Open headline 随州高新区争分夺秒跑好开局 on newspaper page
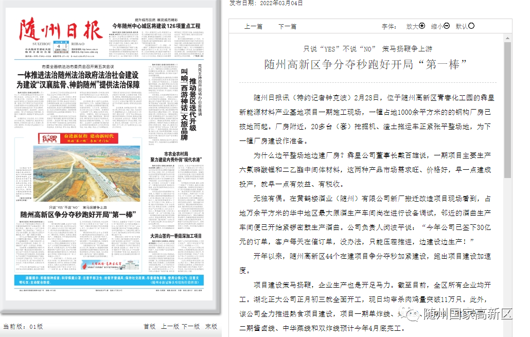The image size is (530, 337). pyautogui.click(x=78, y=215)
